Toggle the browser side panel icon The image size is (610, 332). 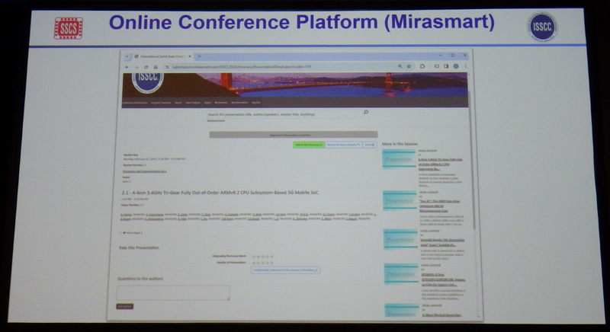tap(446, 66)
